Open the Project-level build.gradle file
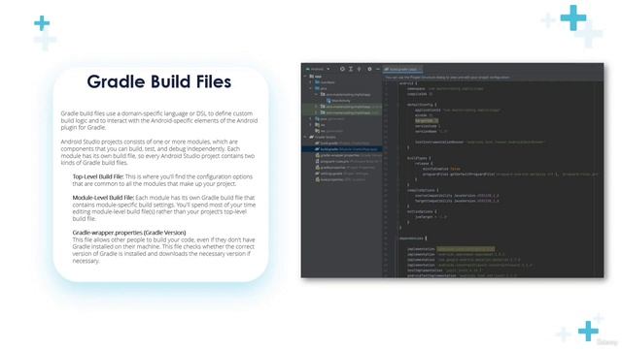This screenshot has height=349, width=622. coord(343,143)
